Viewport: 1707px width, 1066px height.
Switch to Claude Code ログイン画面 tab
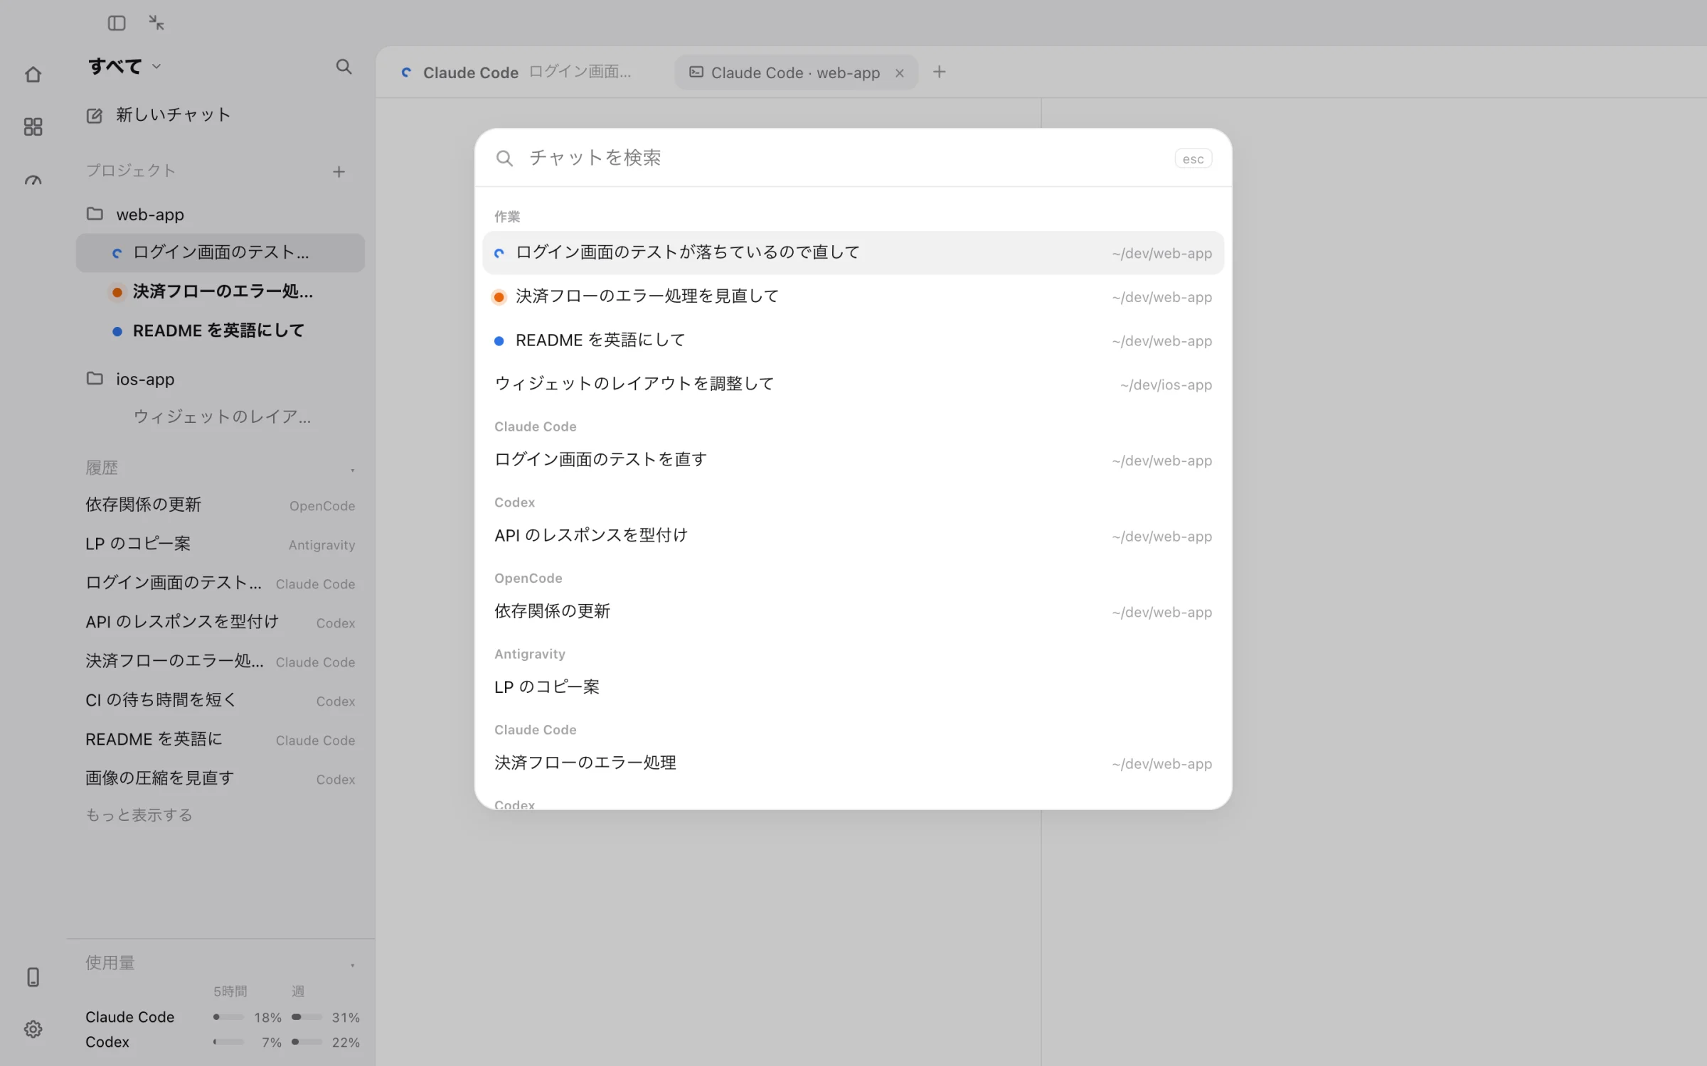point(523,72)
